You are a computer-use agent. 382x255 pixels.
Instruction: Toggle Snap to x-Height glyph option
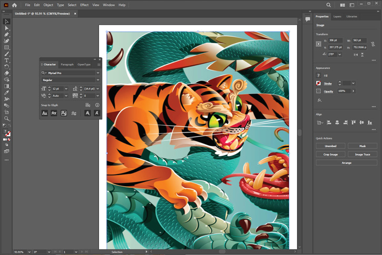(x=54, y=113)
